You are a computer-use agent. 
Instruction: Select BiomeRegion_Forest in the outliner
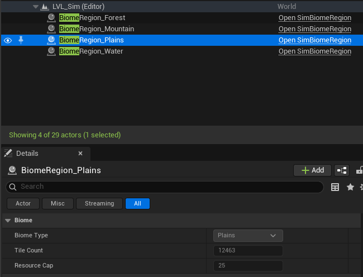tap(92, 18)
